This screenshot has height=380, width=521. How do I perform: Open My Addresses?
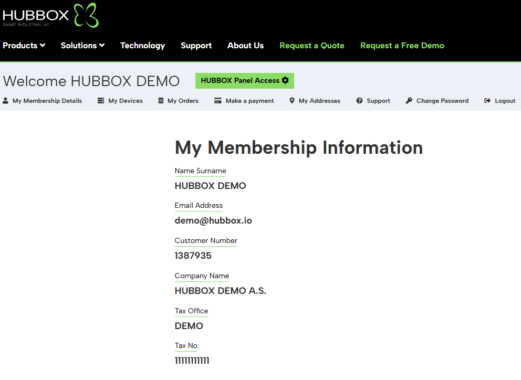[x=315, y=101]
